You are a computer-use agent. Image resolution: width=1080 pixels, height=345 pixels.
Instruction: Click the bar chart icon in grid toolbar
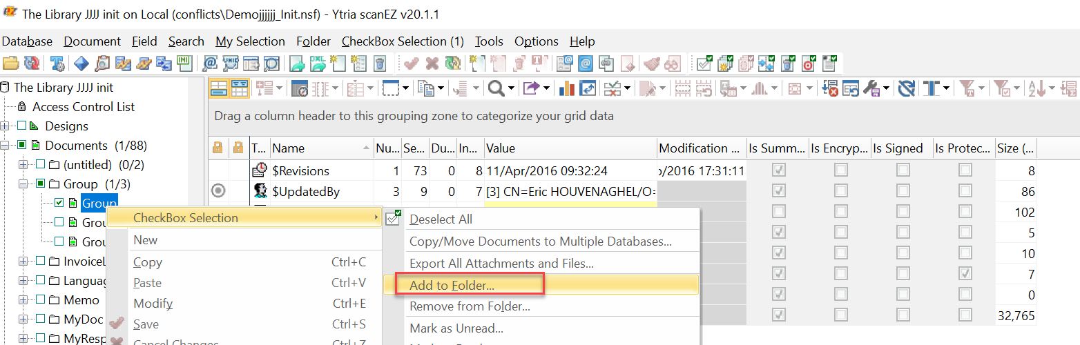[567, 88]
